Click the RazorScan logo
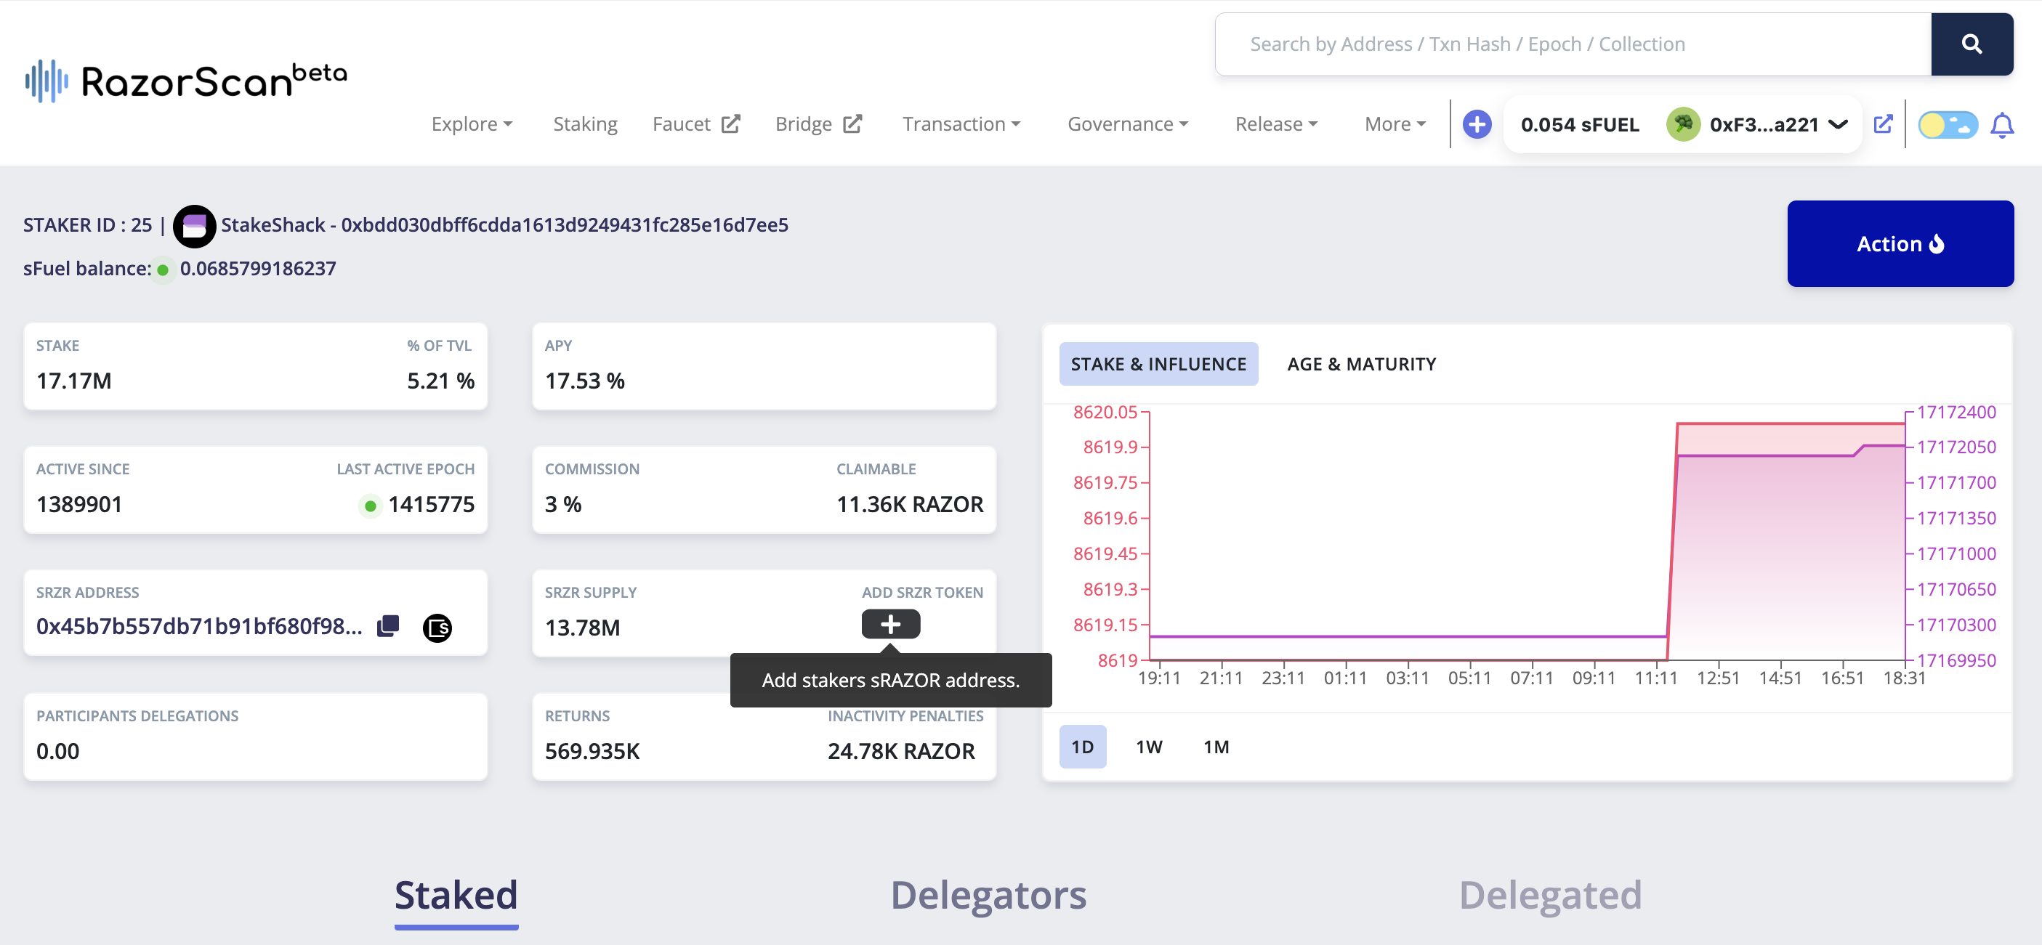 [185, 81]
